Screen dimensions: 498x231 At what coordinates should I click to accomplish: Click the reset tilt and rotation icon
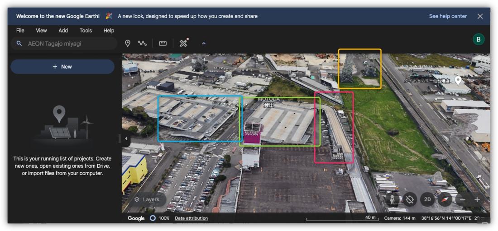pos(410,200)
